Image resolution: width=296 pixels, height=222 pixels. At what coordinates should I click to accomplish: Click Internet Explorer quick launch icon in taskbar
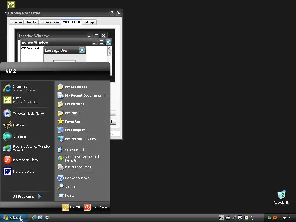(x=34, y=218)
